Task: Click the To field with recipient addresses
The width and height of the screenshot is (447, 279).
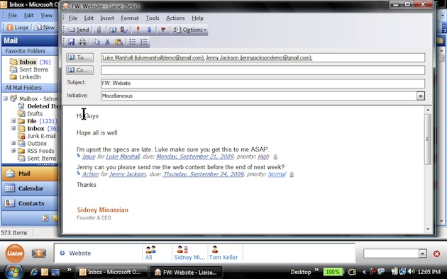Action: 263,58
